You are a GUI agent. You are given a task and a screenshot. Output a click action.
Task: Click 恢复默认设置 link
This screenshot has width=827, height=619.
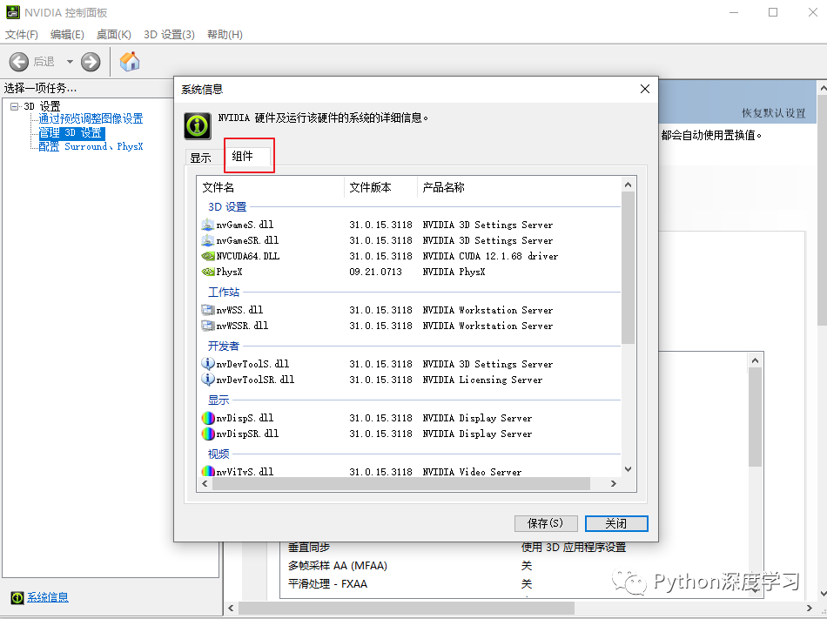tap(773, 113)
